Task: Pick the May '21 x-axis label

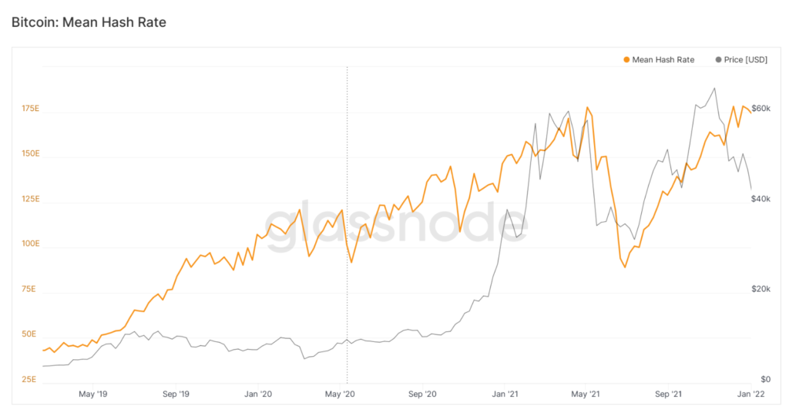Action: (x=587, y=395)
